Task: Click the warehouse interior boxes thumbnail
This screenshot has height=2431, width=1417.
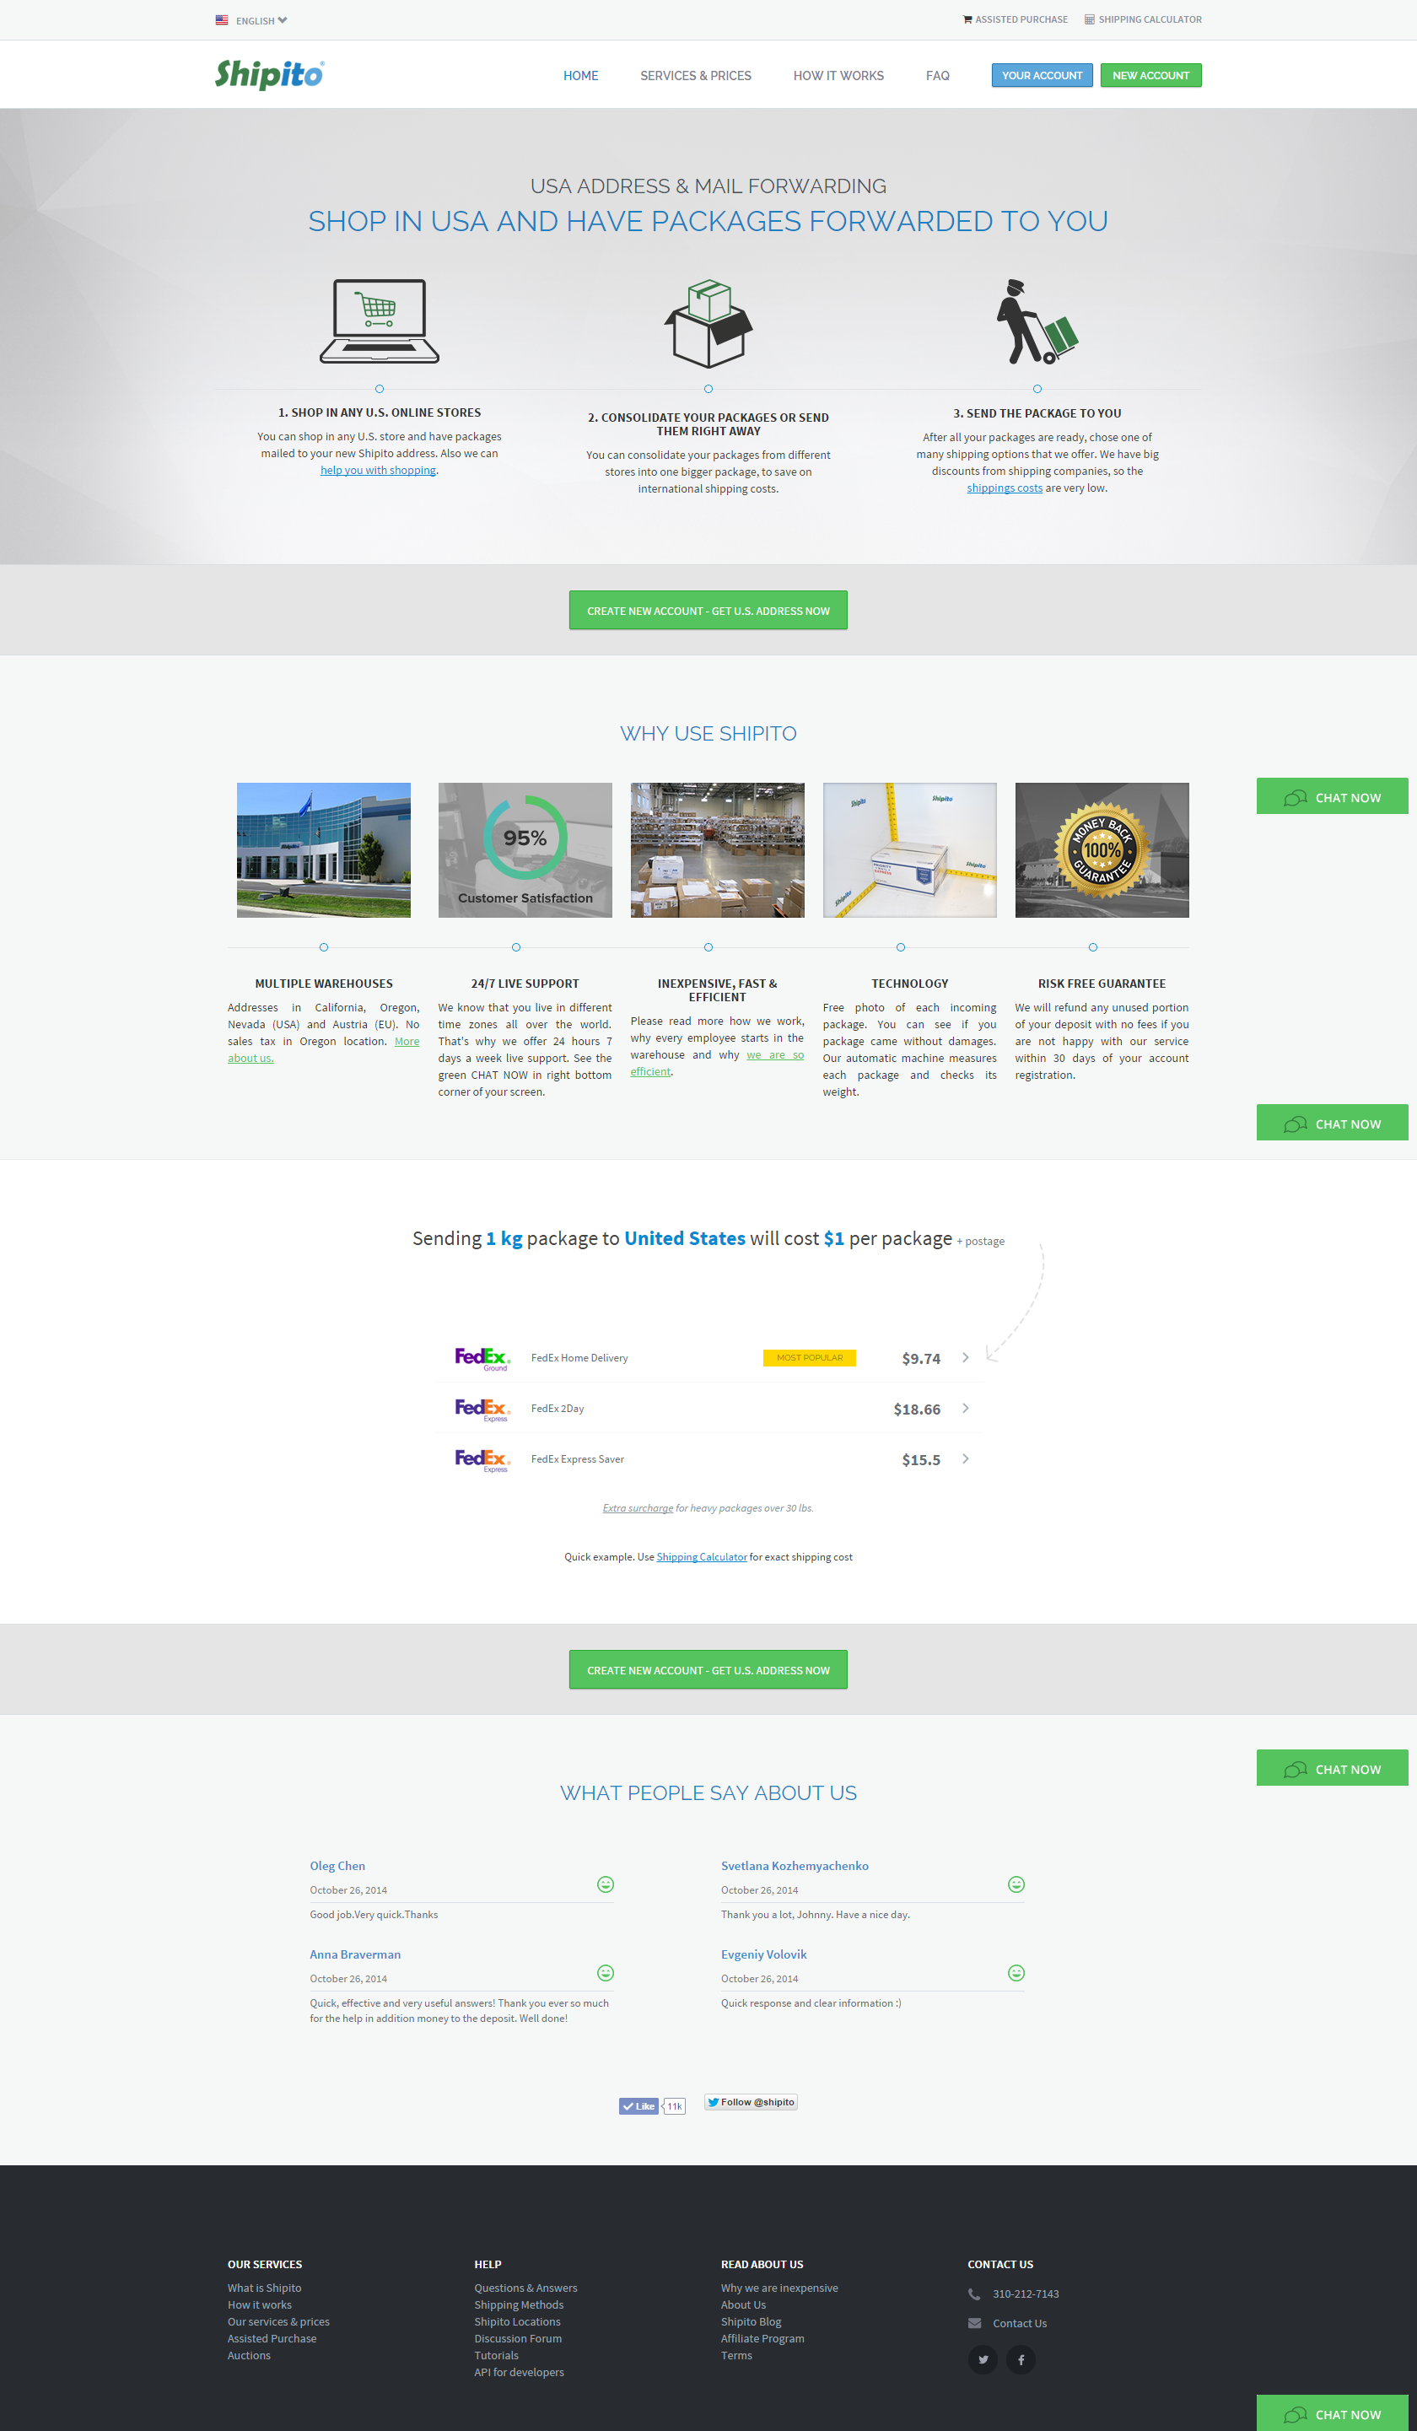Action: click(x=717, y=850)
